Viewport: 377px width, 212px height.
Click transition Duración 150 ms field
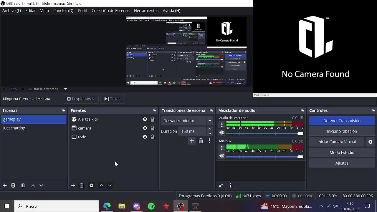point(192,131)
